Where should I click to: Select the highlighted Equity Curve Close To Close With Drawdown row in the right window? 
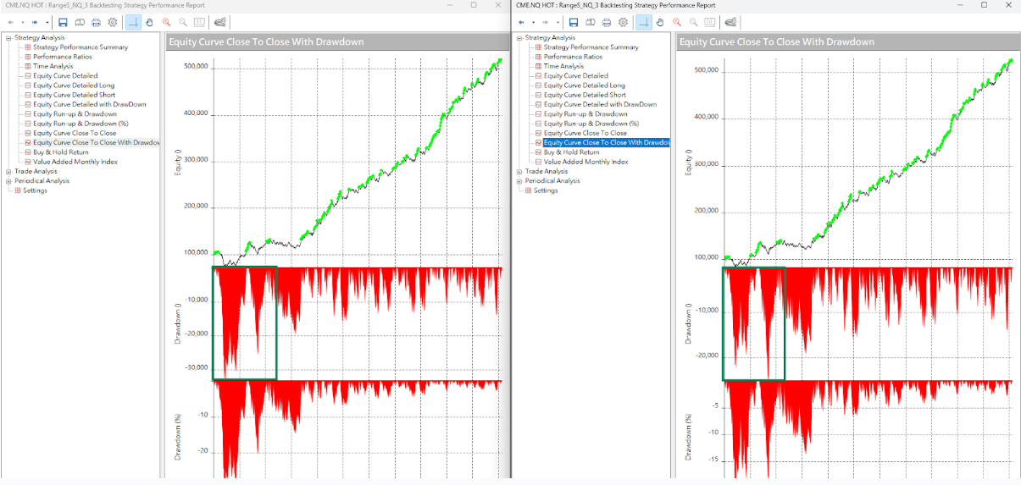point(606,142)
